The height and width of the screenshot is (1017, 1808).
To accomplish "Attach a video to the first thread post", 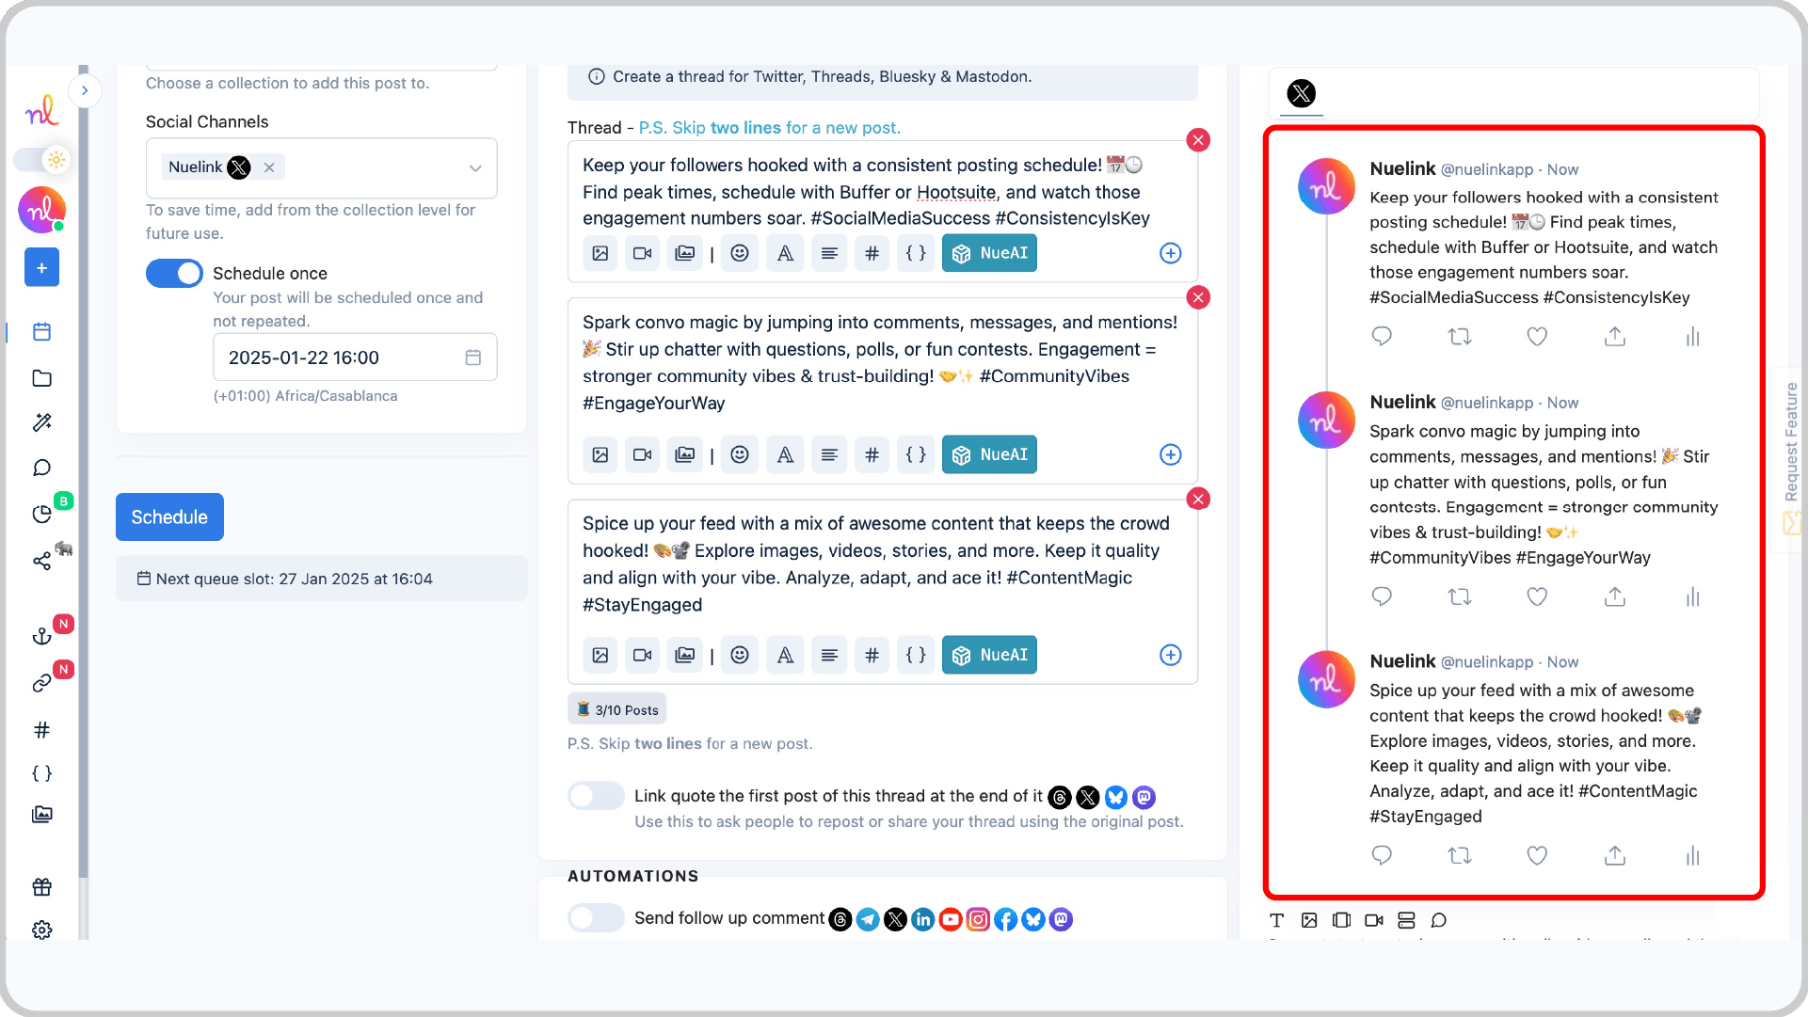I will coord(642,253).
